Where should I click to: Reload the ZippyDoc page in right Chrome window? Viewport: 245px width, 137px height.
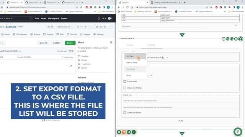(x=127, y=7)
